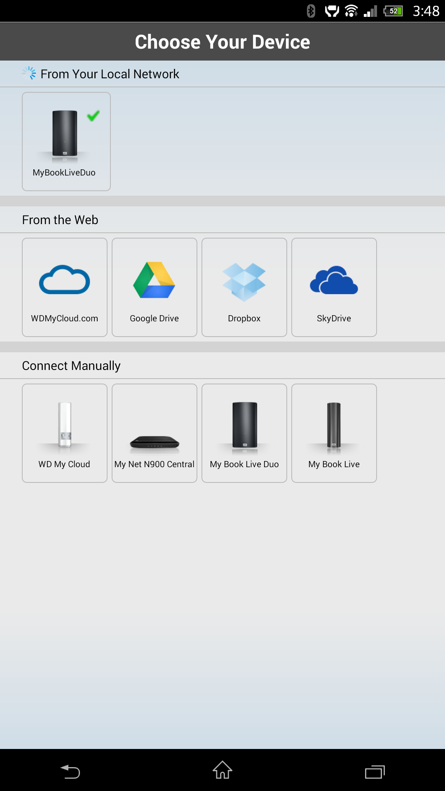The image size is (445, 791).
Task: Tap the 'Choose Your Device' title
Action: 222,42
